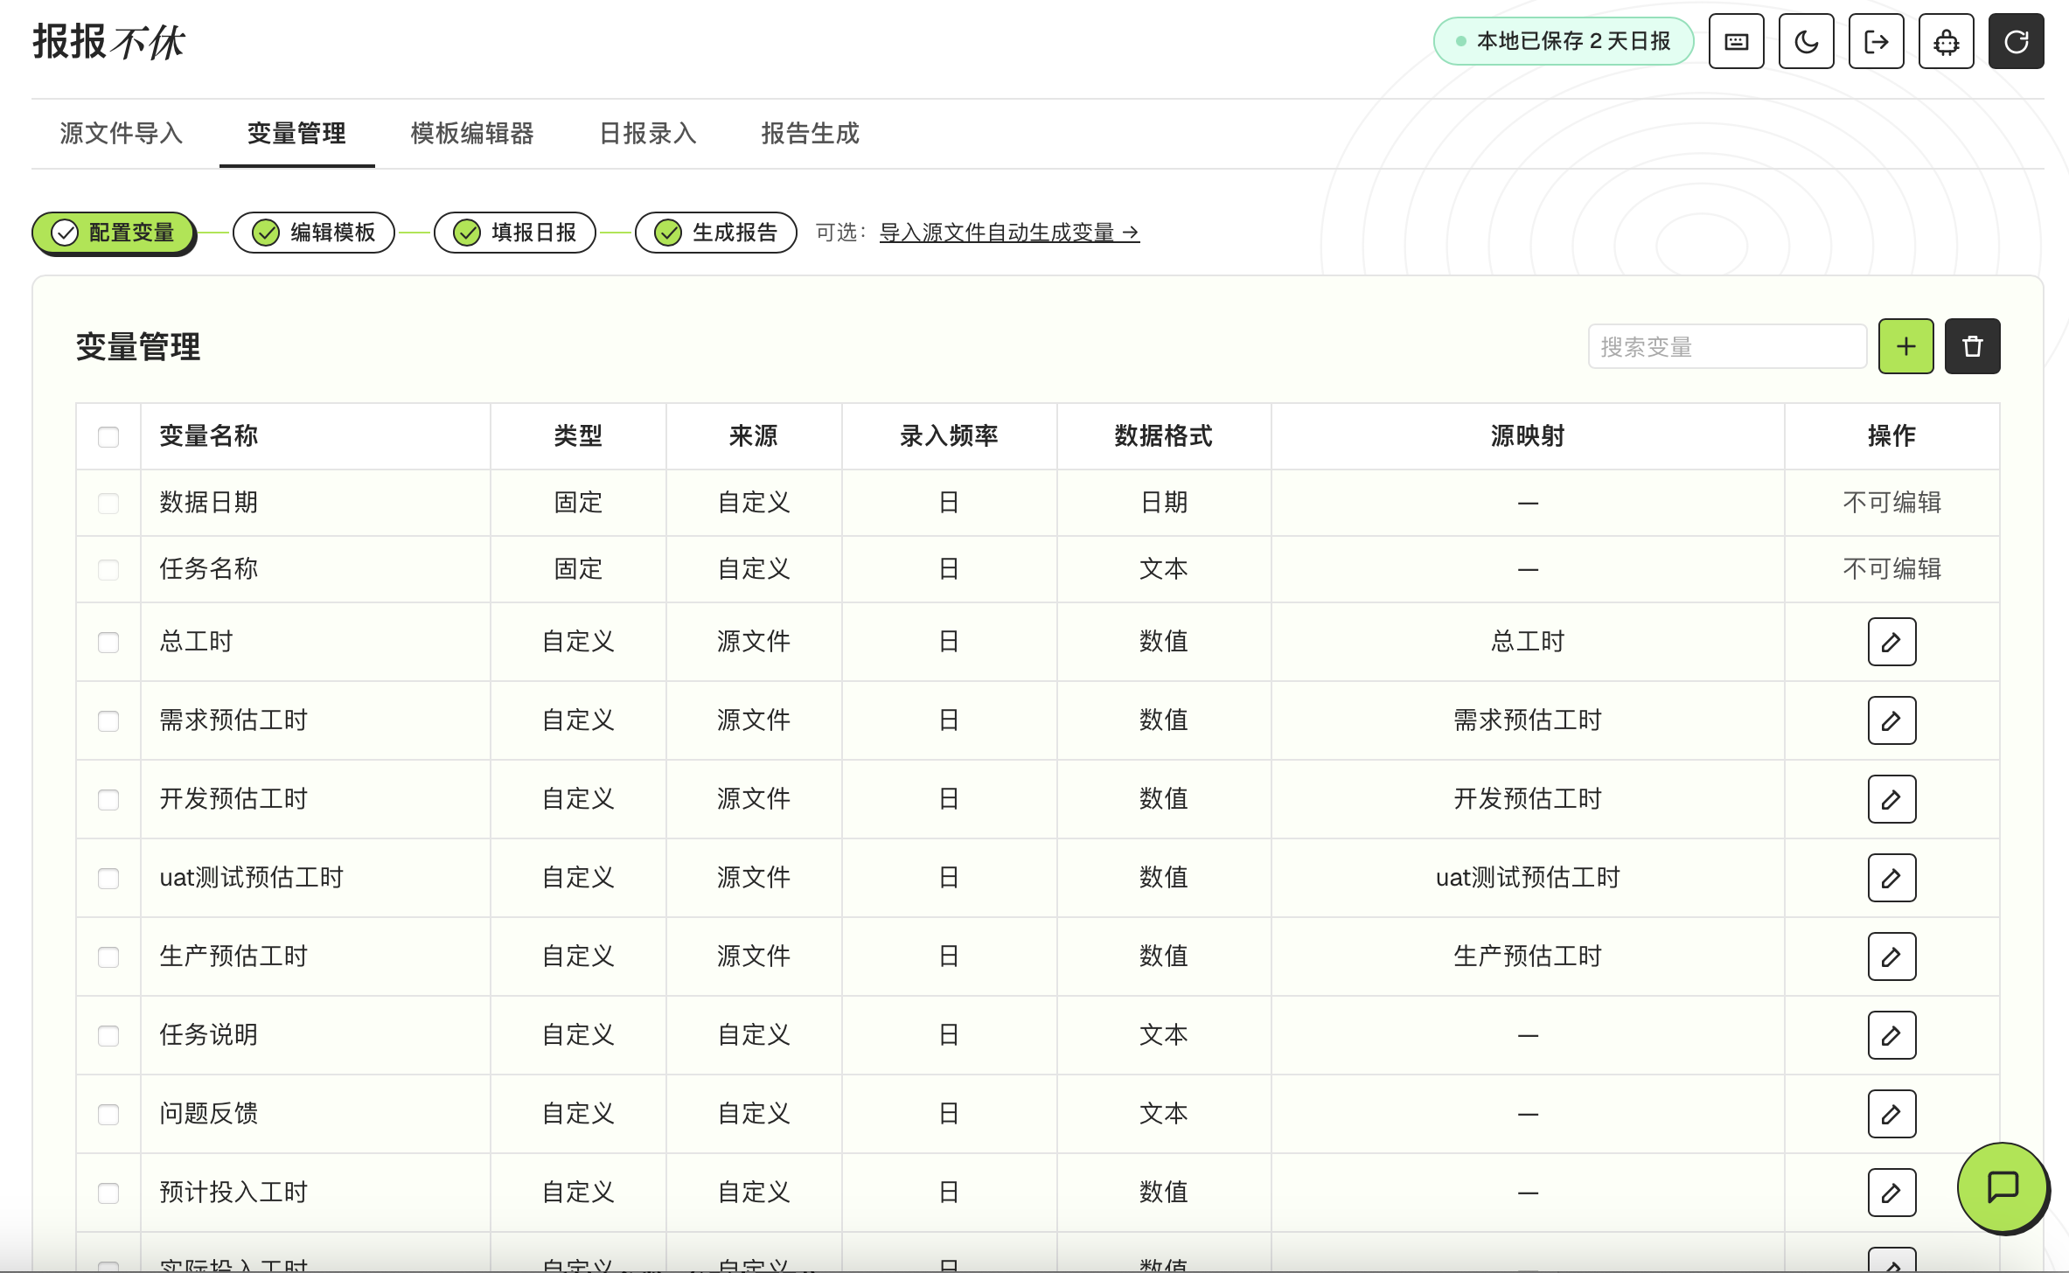Check the 预计投入工时 row checkbox

108,1193
